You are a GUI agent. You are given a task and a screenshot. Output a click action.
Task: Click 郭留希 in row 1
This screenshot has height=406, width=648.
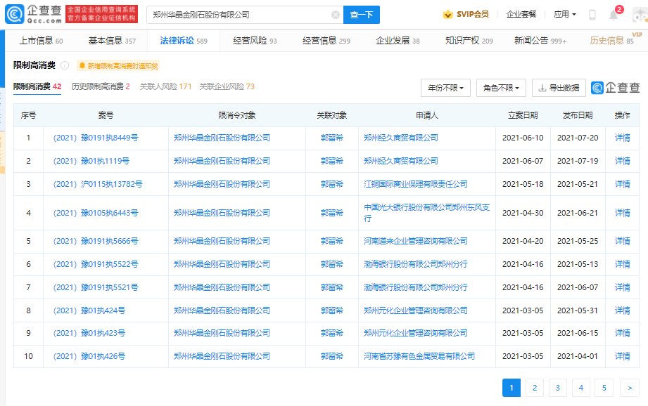click(332, 138)
